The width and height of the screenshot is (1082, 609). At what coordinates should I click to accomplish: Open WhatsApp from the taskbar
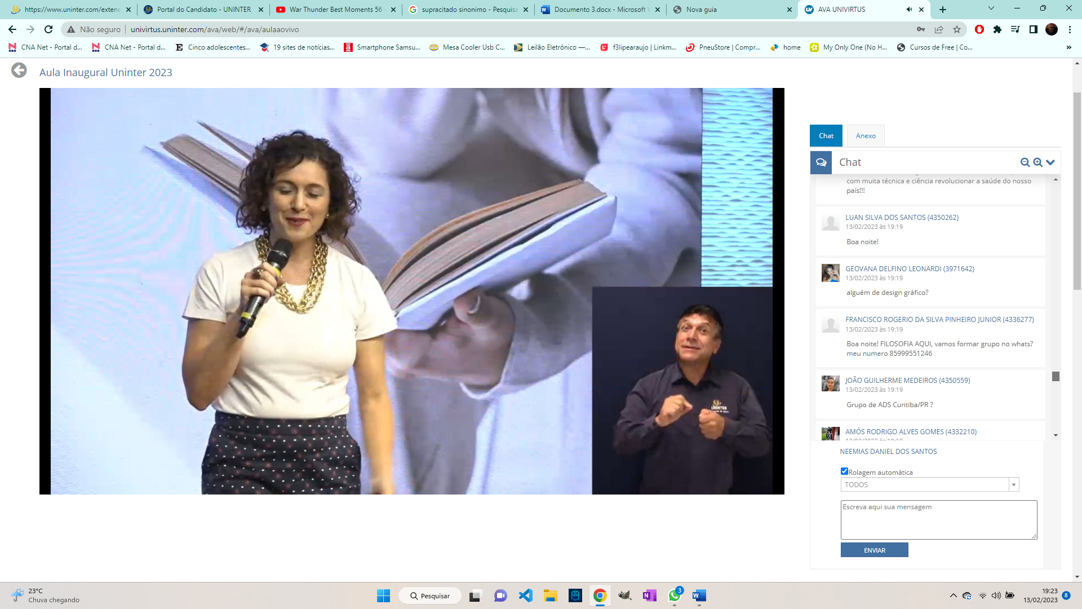point(675,595)
